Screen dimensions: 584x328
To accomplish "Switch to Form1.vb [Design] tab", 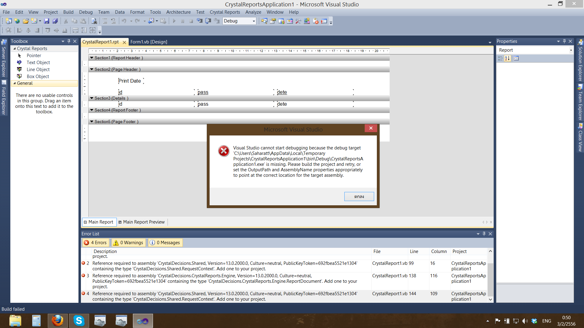I will [149, 42].
